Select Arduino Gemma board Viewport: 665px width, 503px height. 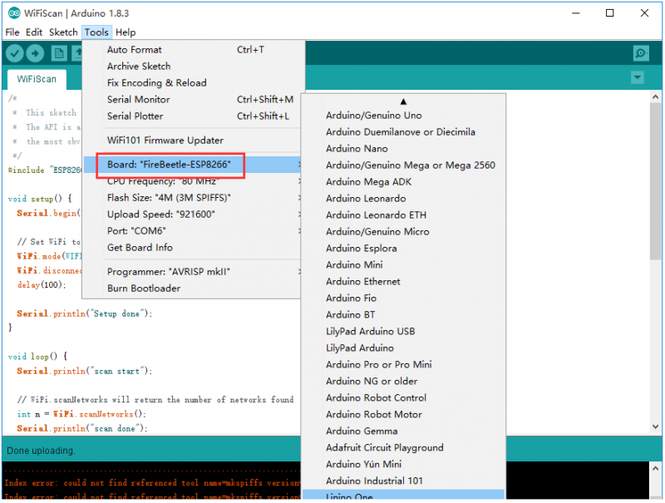point(403,431)
